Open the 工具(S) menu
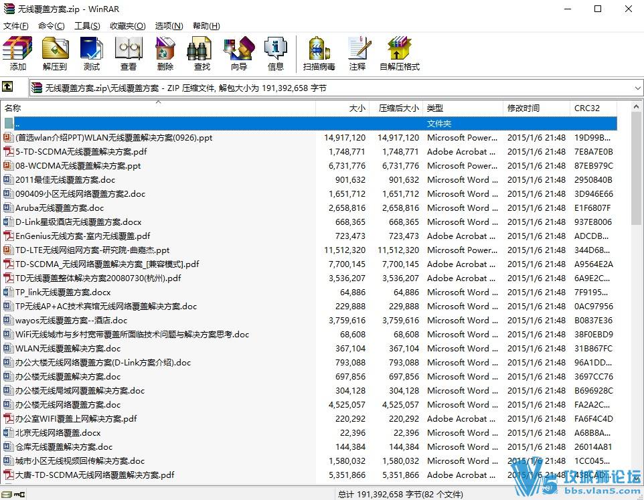The image size is (644, 500). coord(87,26)
